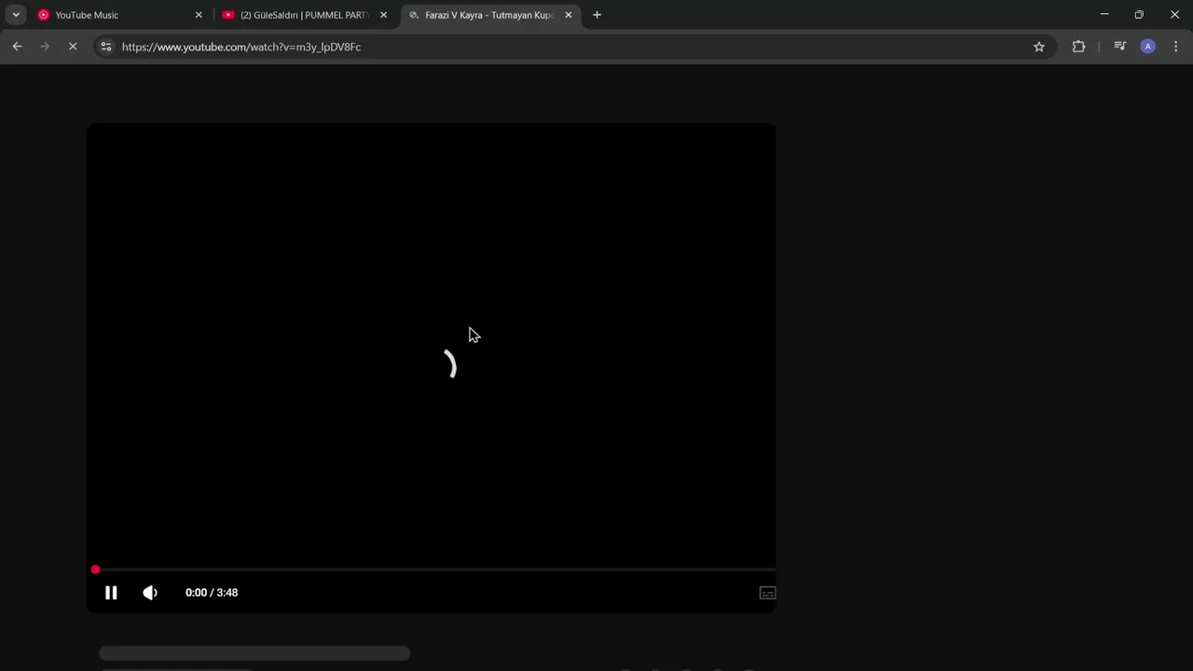The image size is (1193, 671).
Task: Toggle subtitles with the captions icon
Action: [x=768, y=593]
